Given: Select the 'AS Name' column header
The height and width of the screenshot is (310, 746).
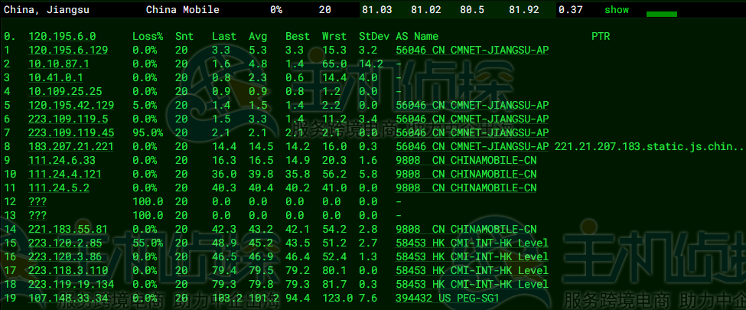Looking at the screenshot, I should (x=417, y=36).
